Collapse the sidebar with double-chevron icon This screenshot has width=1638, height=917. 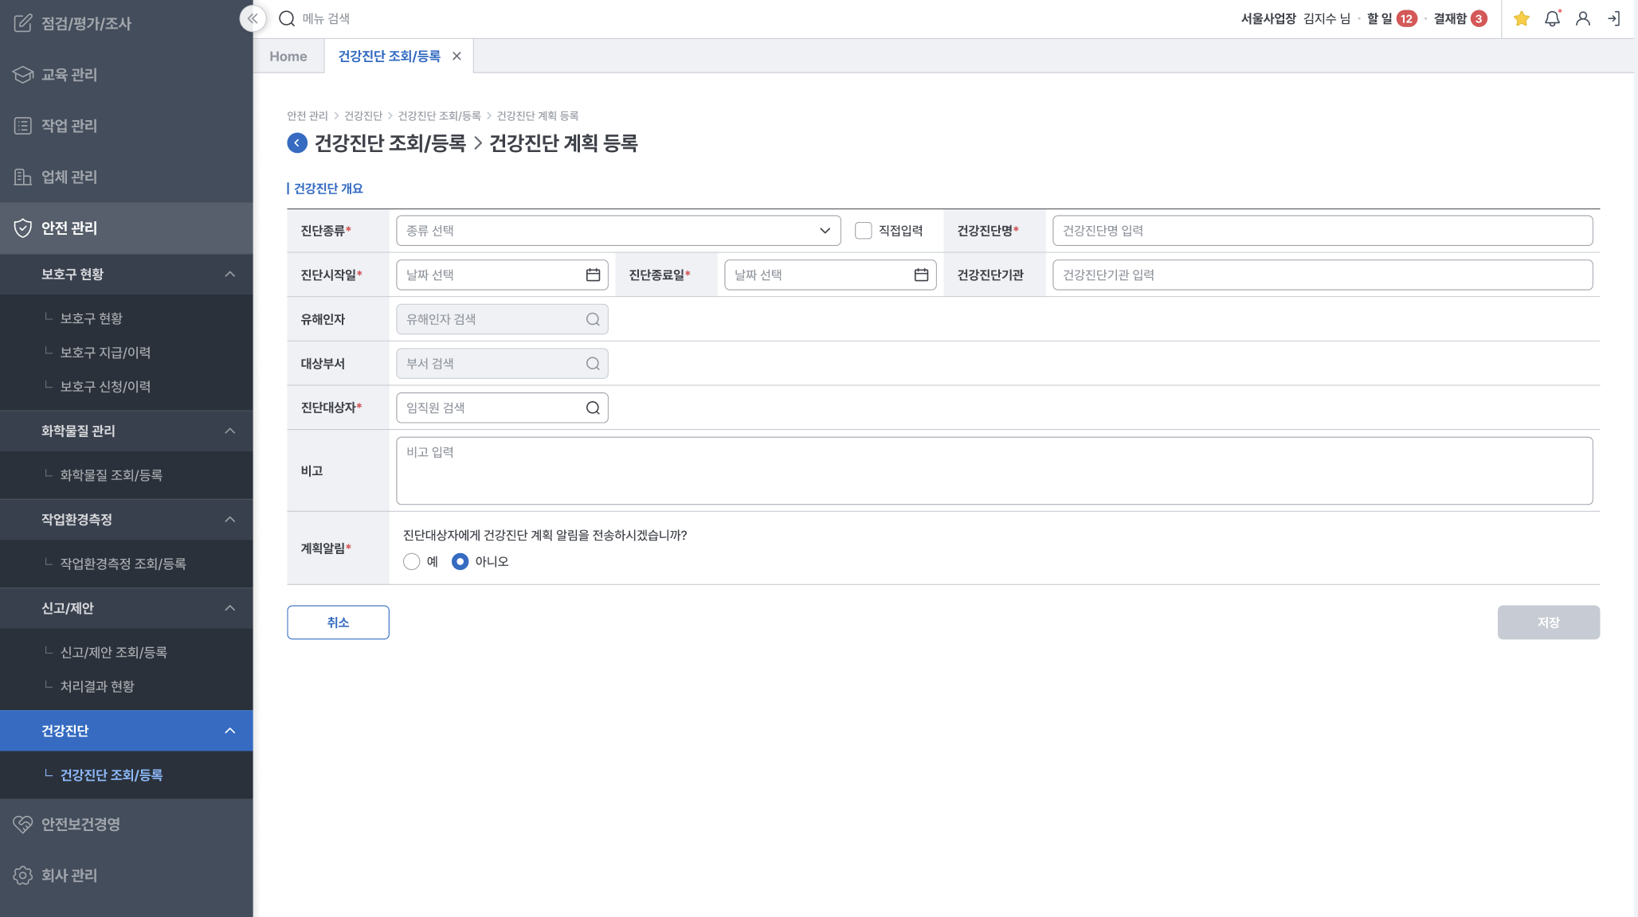(253, 18)
